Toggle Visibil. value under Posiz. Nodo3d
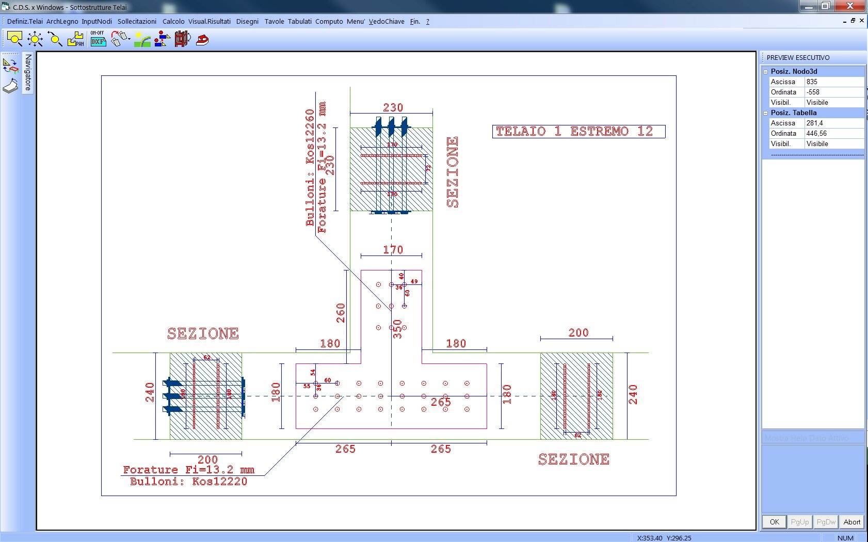Viewport: 868px width, 542px height. (x=834, y=103)
